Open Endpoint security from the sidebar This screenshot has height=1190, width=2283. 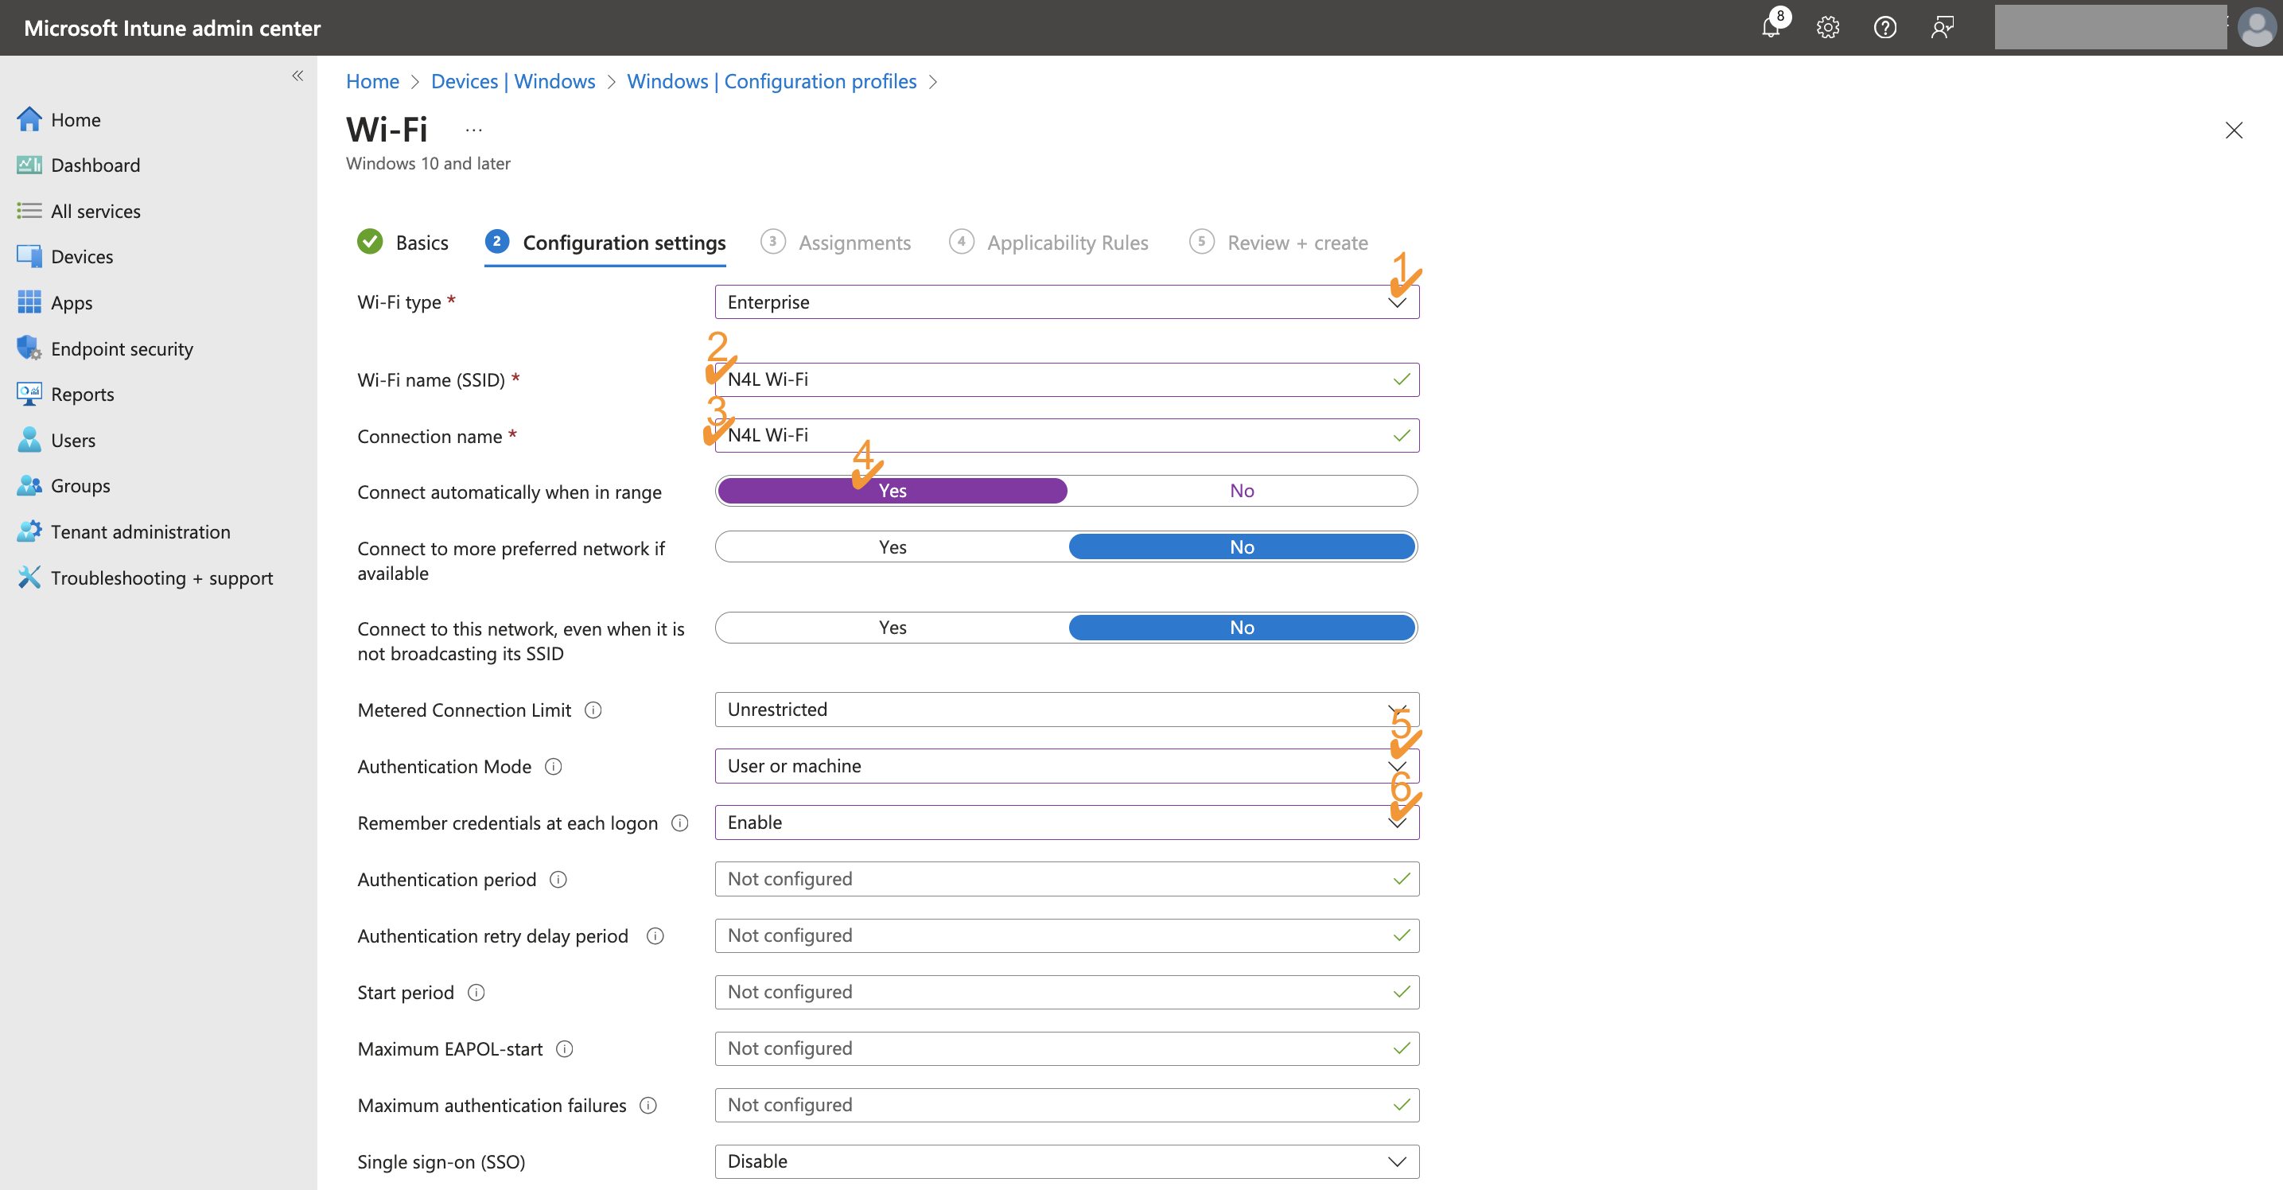[122, 348]
